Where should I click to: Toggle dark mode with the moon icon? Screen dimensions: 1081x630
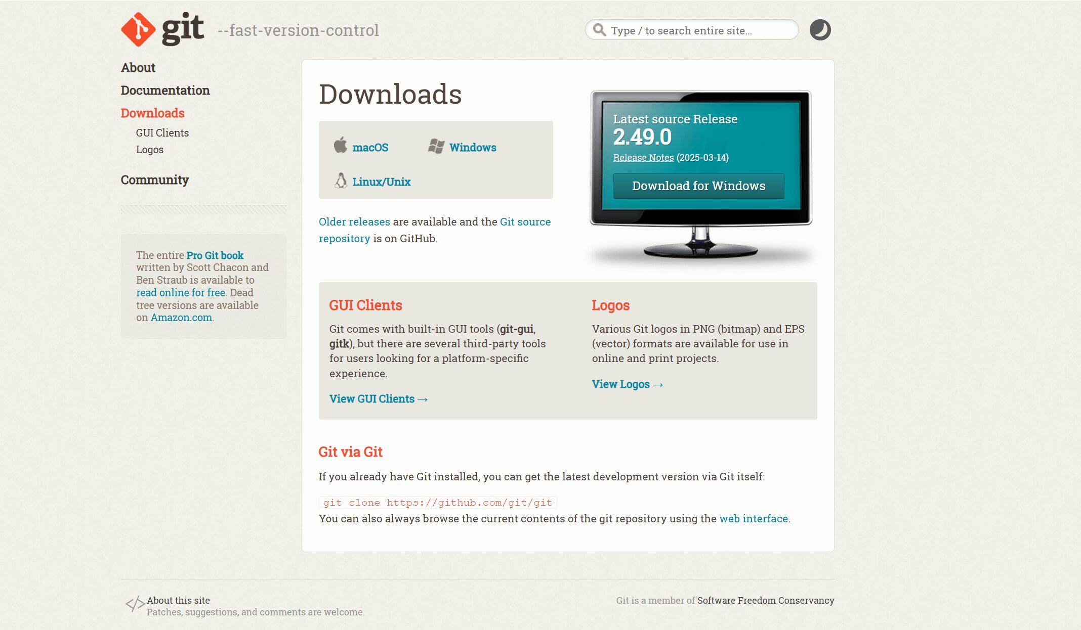coord(820,30)
